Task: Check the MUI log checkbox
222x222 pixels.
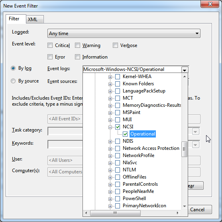Action: pos(118,120)
